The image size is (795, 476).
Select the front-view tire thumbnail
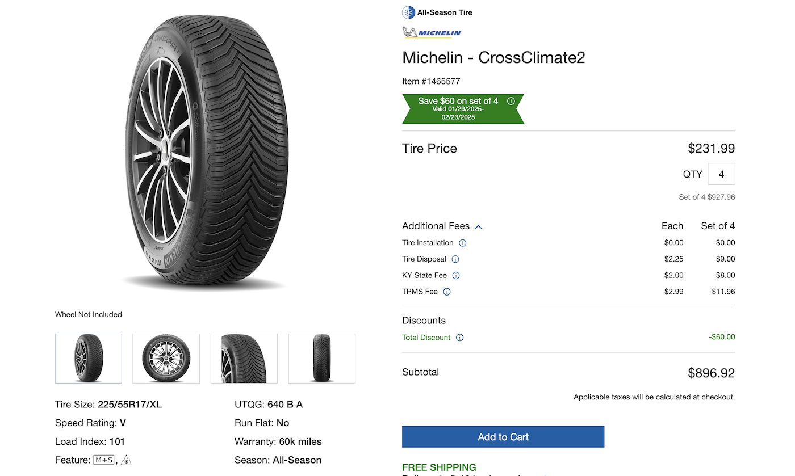coord(321,358)
